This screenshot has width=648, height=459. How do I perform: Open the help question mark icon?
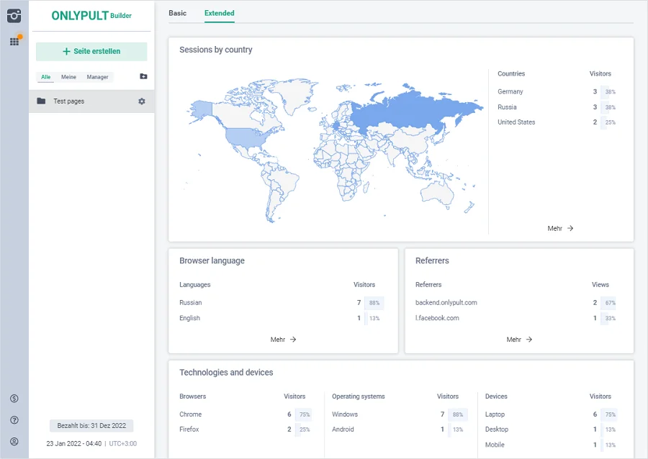[x=14, y=420]
